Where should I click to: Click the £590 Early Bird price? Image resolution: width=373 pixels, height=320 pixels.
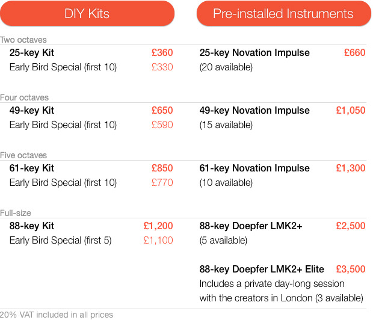pyautogui.click(x=162, y=125)
